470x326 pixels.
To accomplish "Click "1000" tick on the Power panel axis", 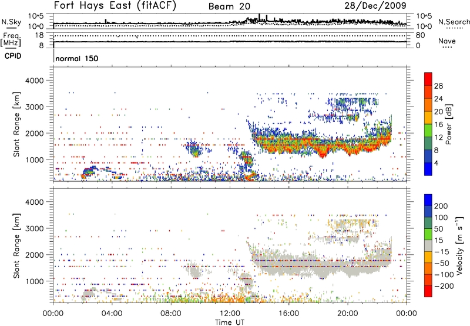I will click(x=35, y=159).
